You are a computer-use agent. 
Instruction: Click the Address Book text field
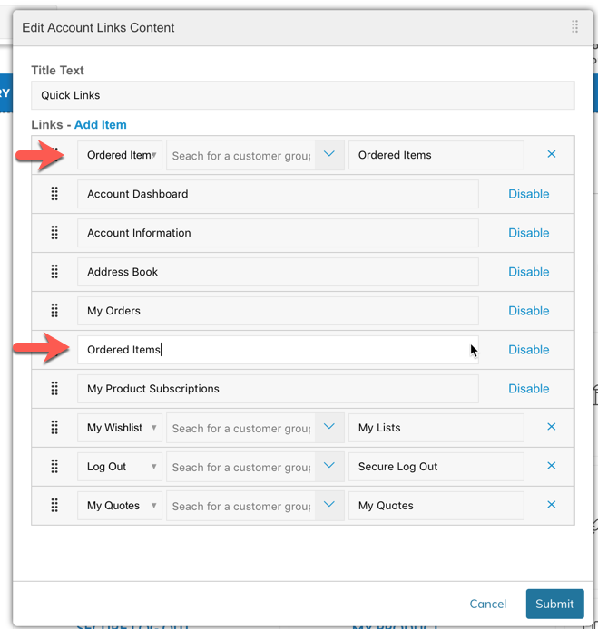[x=278, y=272]
